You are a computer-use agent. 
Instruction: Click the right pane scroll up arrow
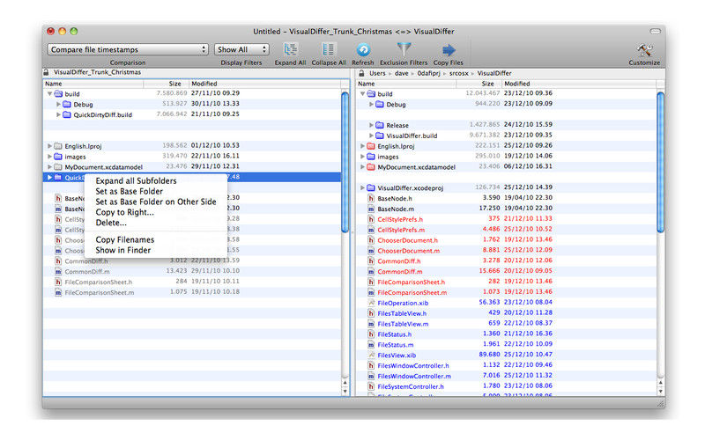(x=660, y=383)
